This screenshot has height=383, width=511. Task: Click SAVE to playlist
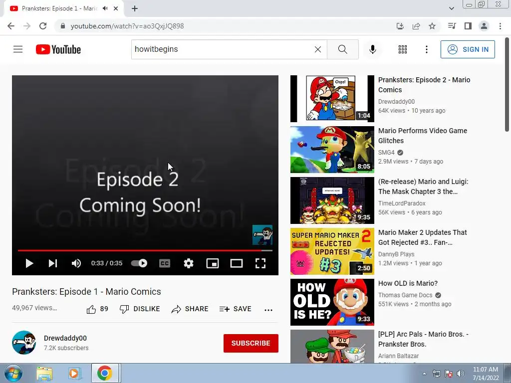[235, 309]
